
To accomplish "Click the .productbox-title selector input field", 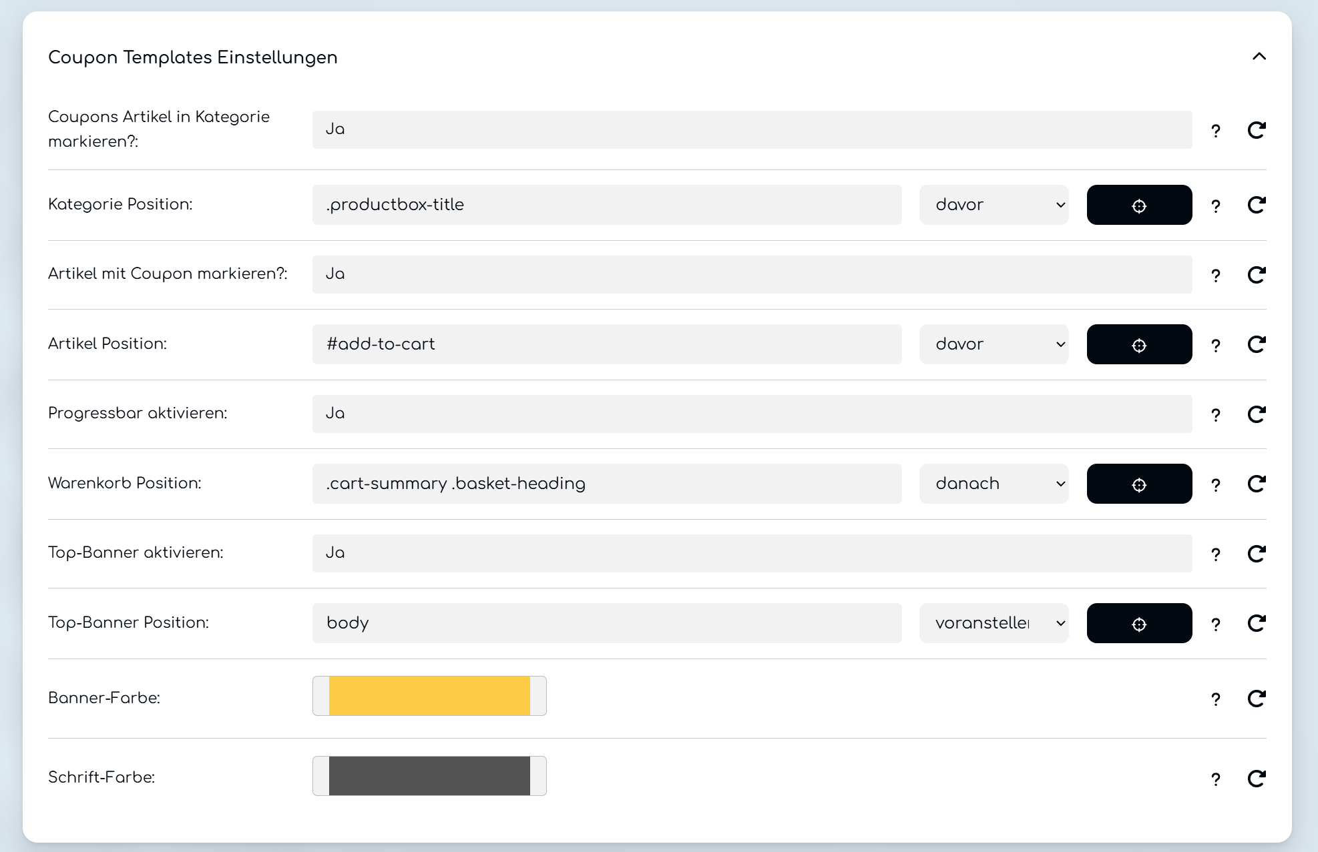I will [607, 205].
